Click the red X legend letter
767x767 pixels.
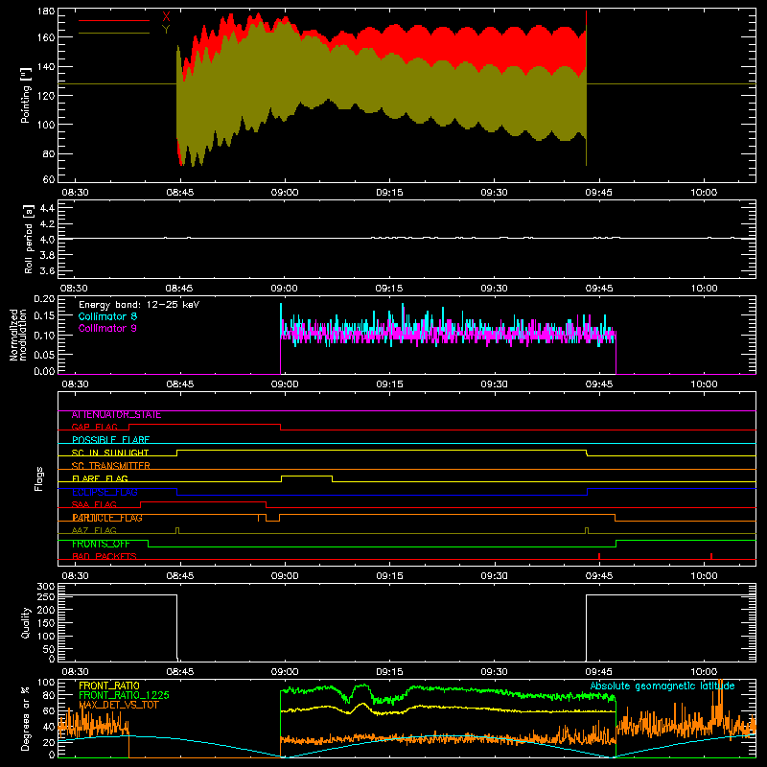166,17
